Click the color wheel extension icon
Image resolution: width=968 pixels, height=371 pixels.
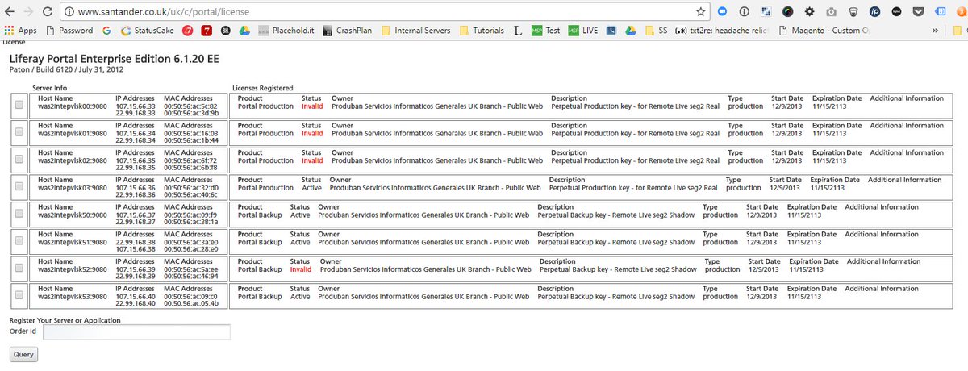click(x=786, y=12)
